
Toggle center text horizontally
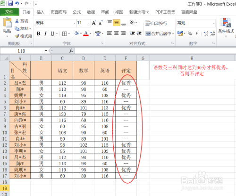point(117,33)
